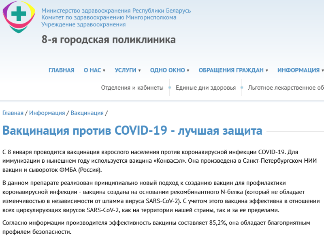Open Министерство здравоохранения Республики Беларусь link

click(116, 11)
